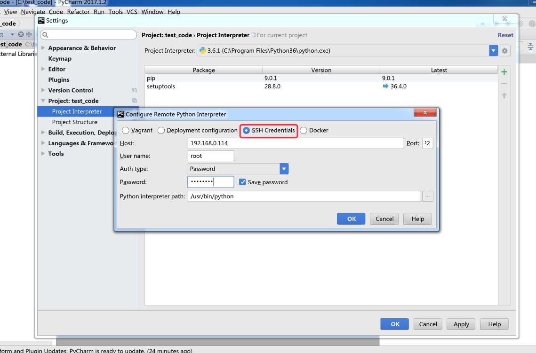Viewport: 536px width, 353px height.
Task: Open the Refactor menu
Action: click(78, 12)
